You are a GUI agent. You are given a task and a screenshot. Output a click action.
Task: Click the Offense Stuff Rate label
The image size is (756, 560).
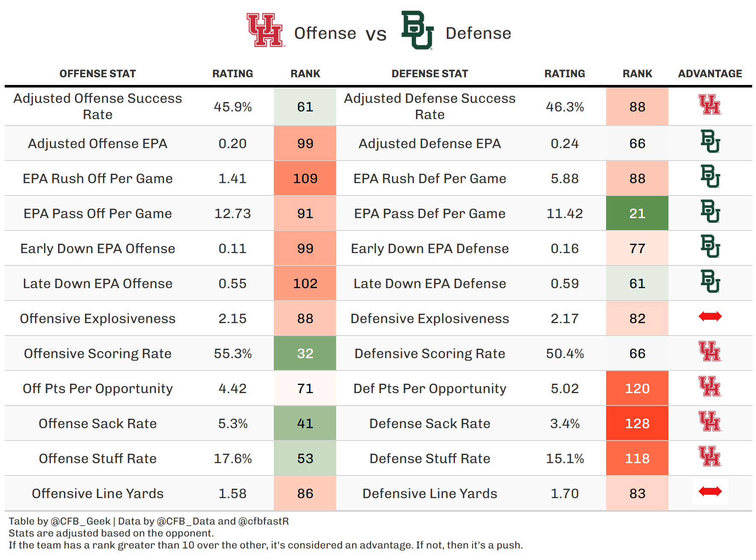97,458
